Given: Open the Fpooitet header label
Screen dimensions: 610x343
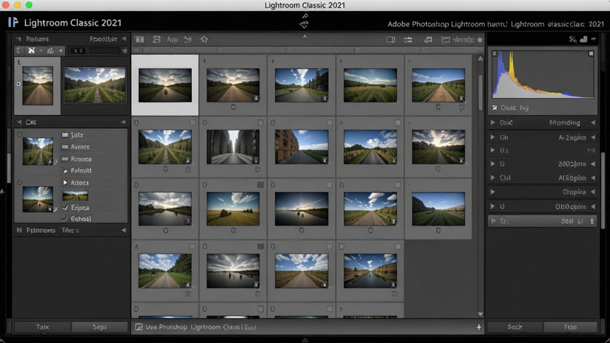Looking at the screenshot, I should coord(104,39).
